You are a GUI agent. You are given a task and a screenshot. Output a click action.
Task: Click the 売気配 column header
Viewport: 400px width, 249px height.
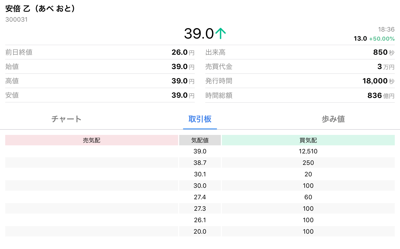pos(91,140)
